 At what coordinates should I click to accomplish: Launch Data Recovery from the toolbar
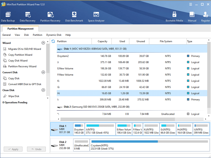28,17
